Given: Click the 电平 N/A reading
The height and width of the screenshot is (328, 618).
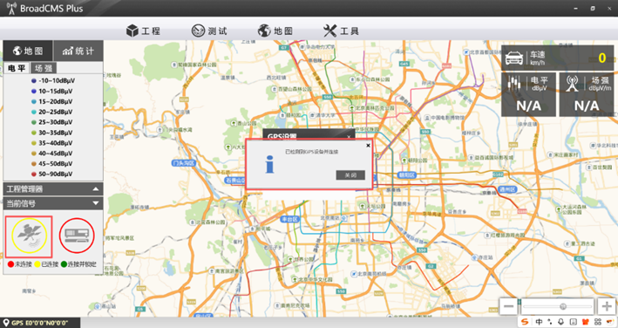Looking at the screenshot, I should pos(528,106).
